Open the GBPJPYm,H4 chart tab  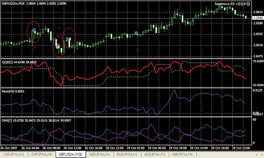click(182, 155)
